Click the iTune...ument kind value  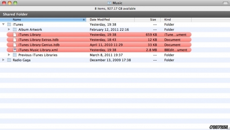click(x=175, y=35)
